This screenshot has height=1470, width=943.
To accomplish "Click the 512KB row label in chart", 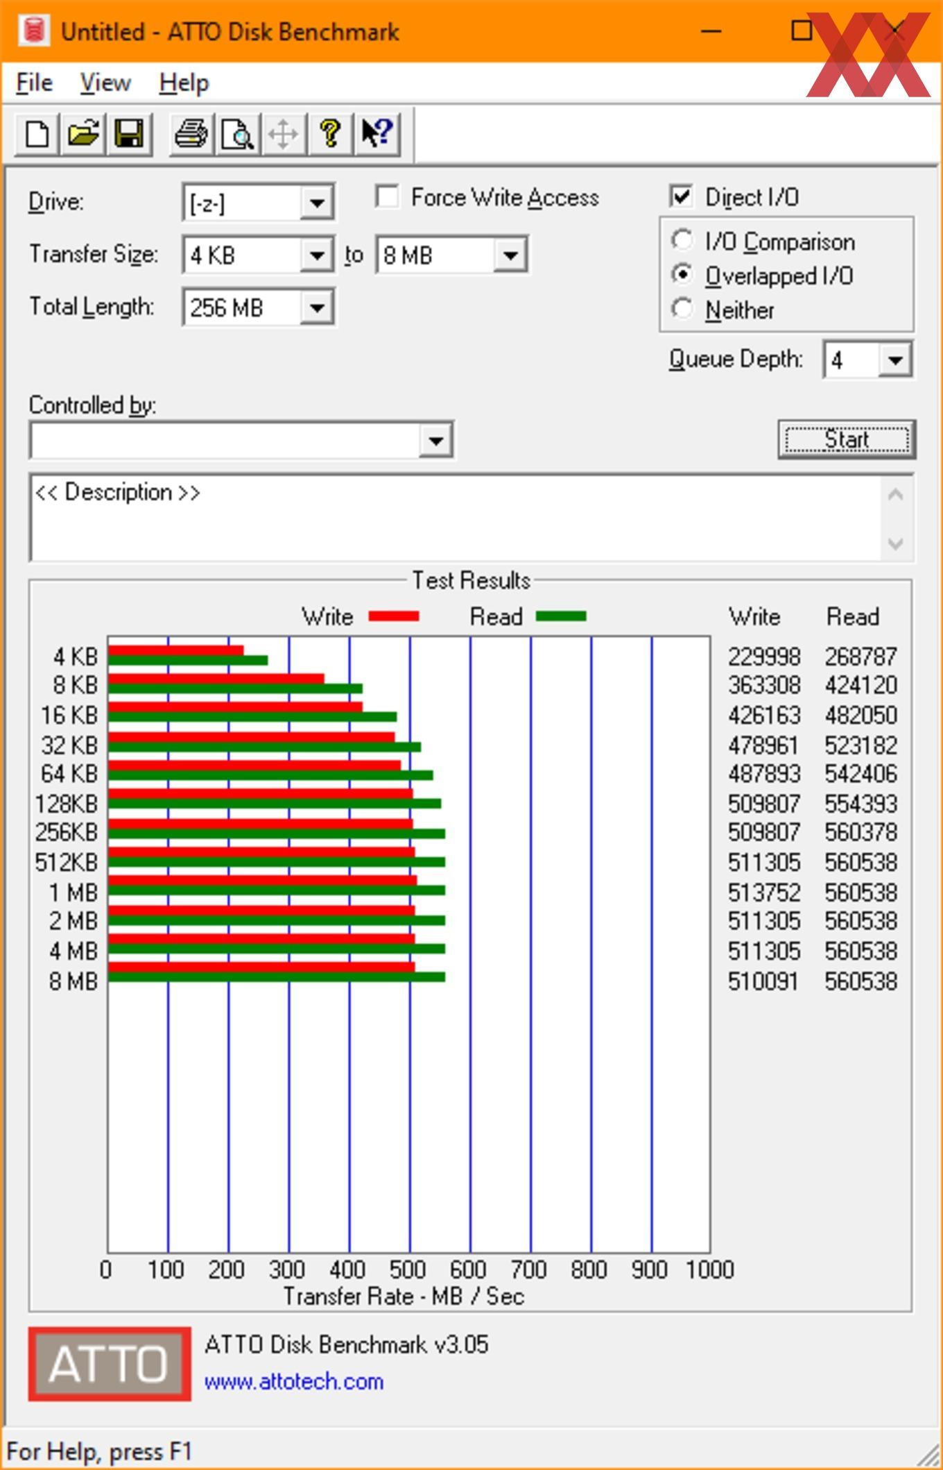I will pos(67,862).
